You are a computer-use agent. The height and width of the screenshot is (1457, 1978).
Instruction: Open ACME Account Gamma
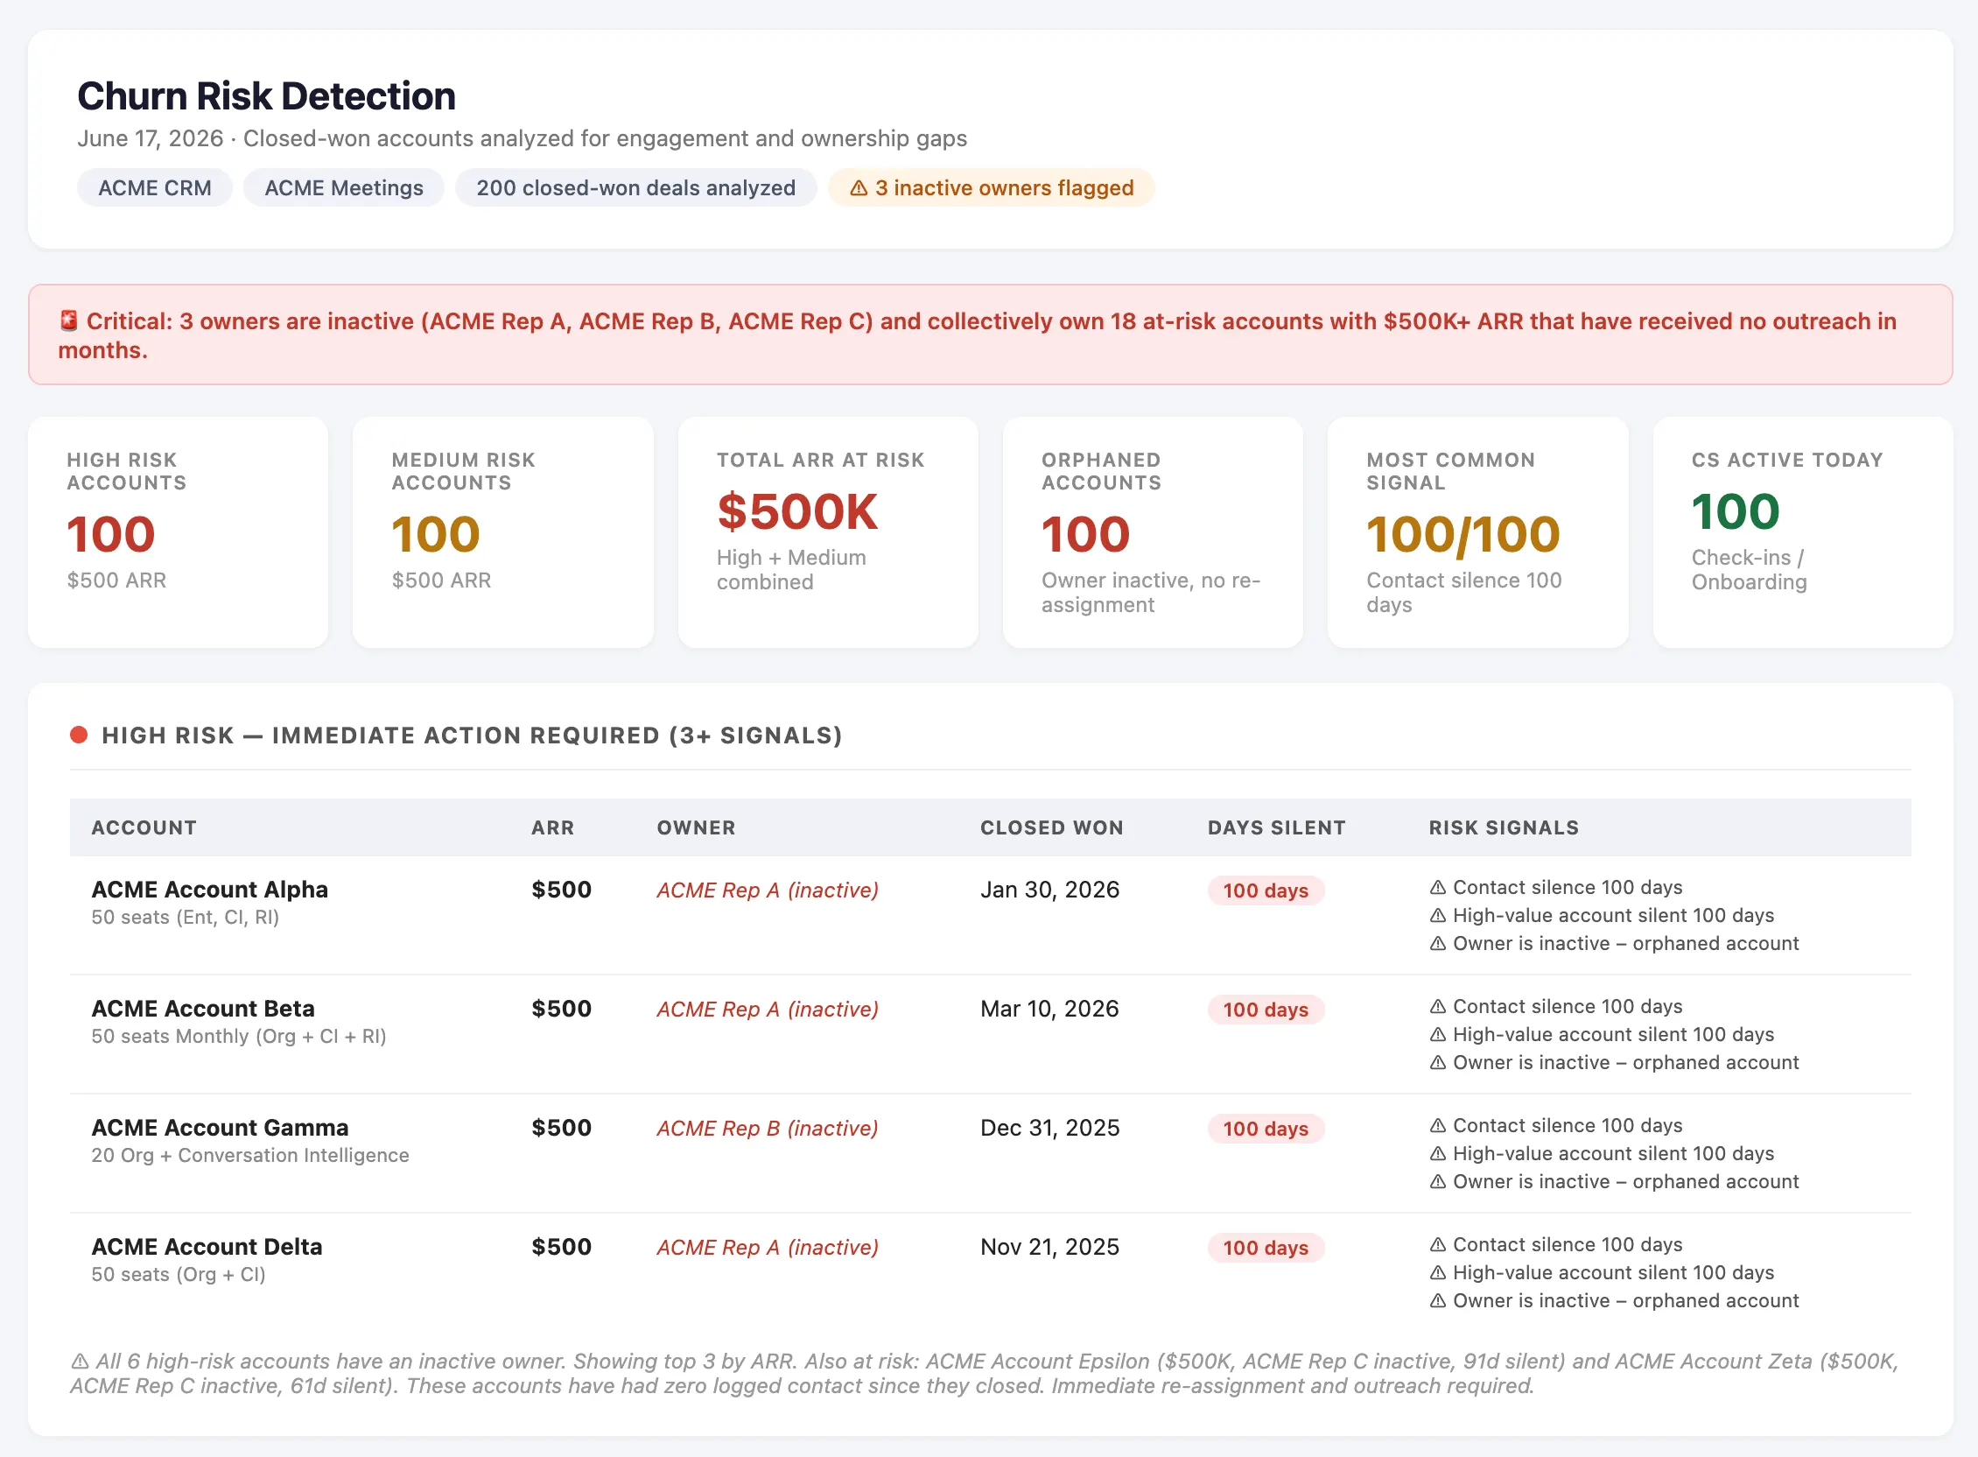[x=220, y=1127]
